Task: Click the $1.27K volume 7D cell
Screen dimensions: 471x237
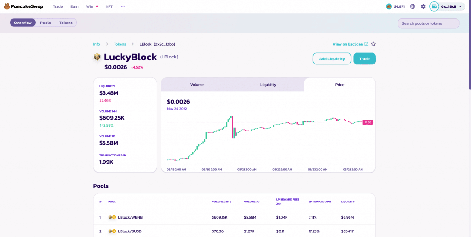Action: (x=250, y=231)
